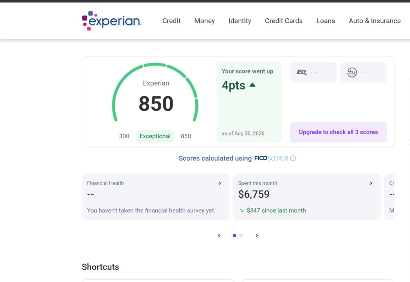Click the TransUnion tu score tile

pos(364,72)
